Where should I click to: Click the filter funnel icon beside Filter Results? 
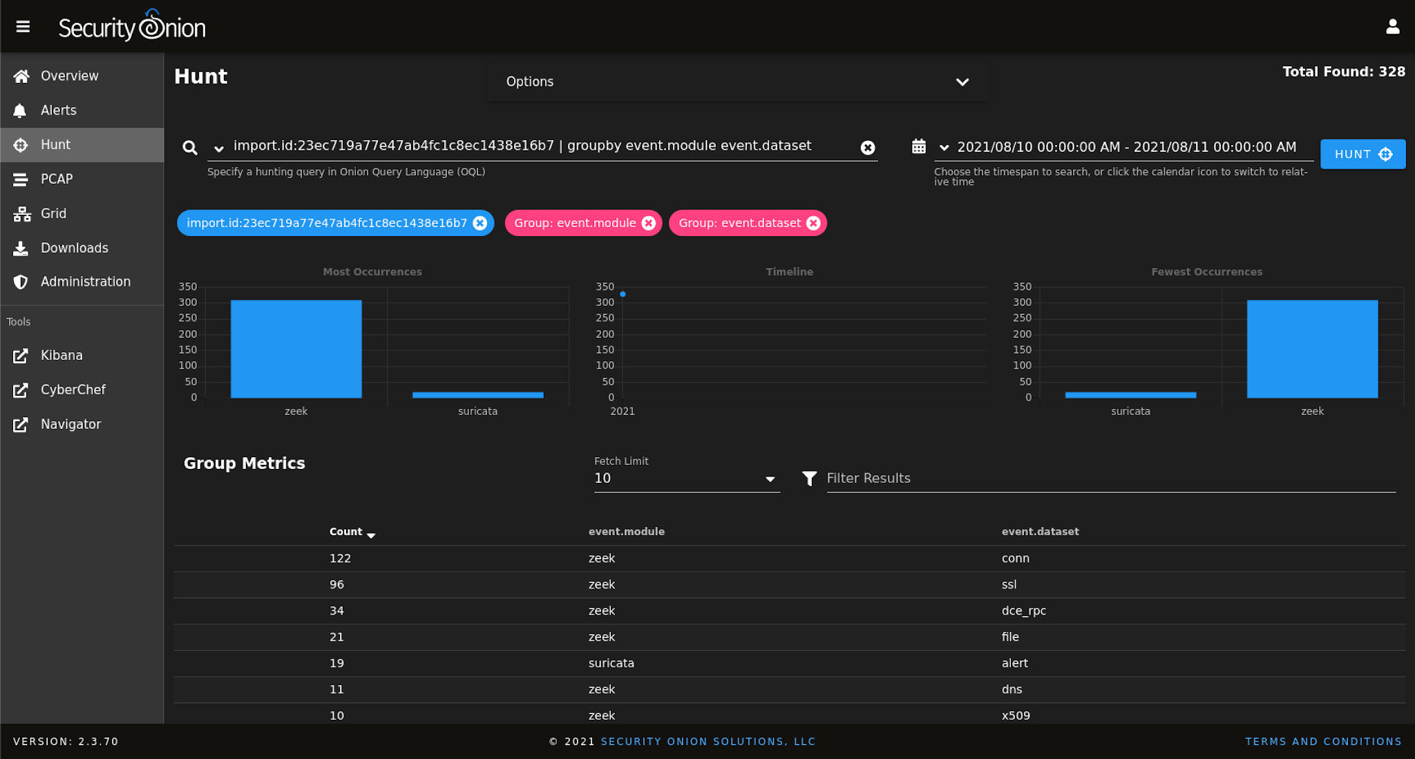[x=809, y=478]
